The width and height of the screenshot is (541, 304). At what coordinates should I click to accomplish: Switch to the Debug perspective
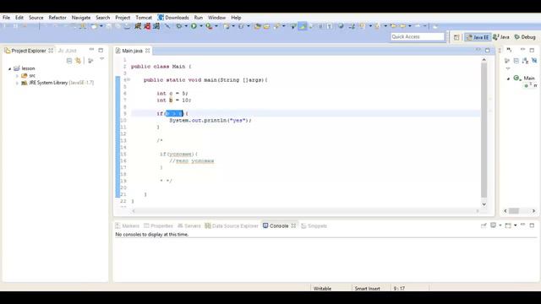(x=525, y=37)
